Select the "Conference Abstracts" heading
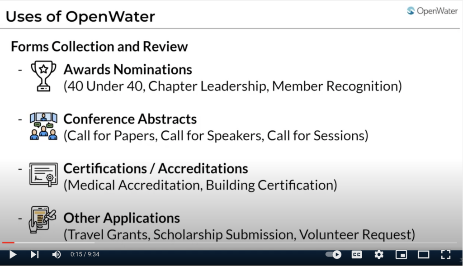 coord(130,119)
